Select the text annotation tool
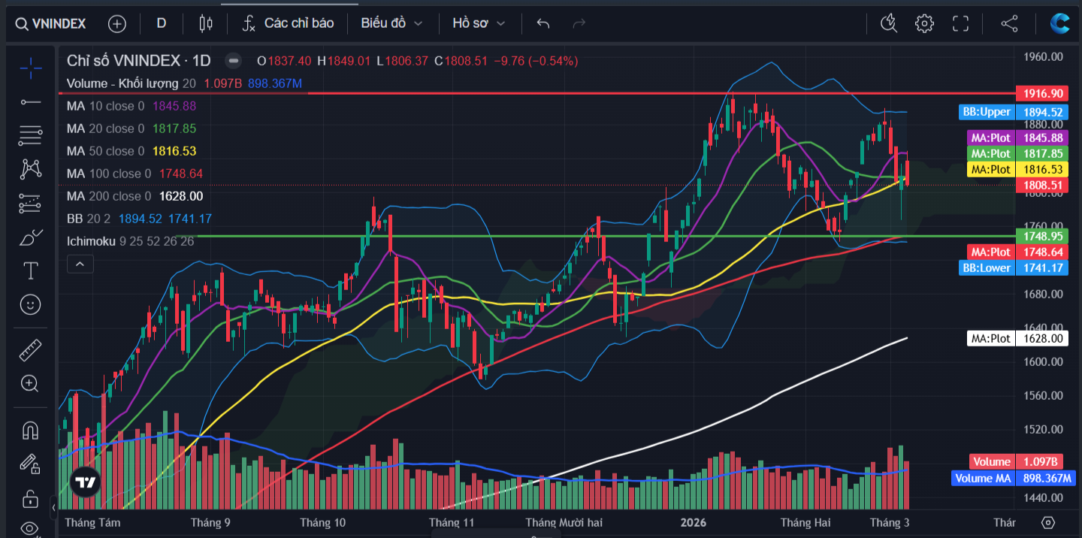This screenshot has height=538, width=1082. (x=30, y=271)
